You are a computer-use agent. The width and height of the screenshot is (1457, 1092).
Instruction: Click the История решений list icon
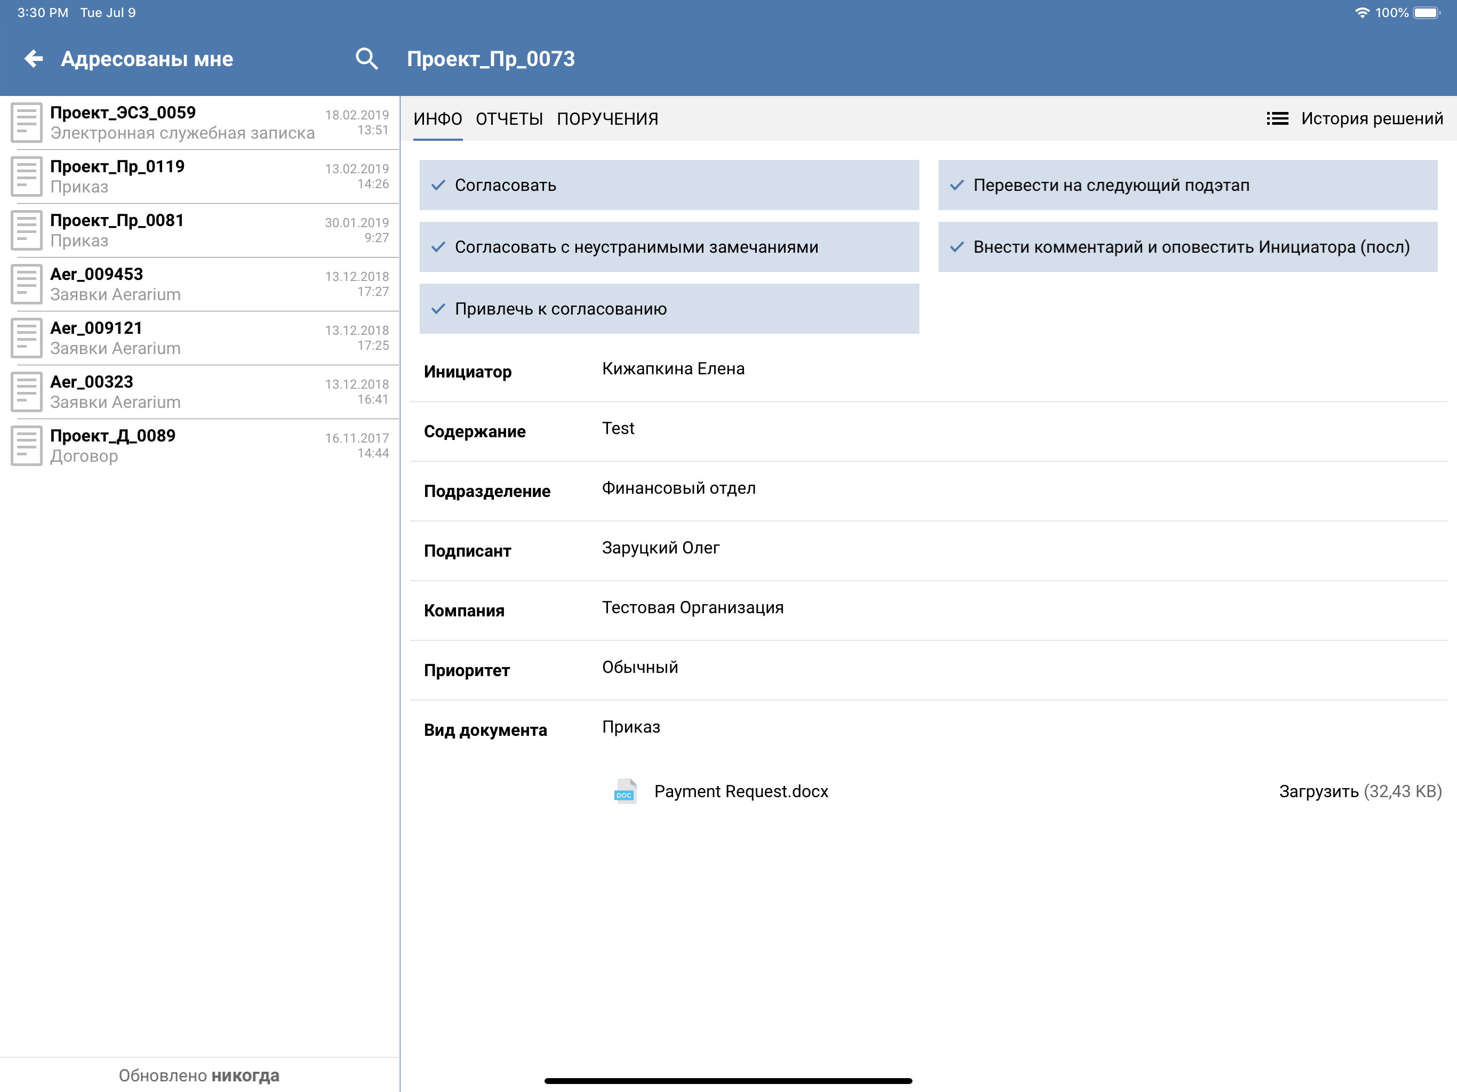(x=1277, y=118)
